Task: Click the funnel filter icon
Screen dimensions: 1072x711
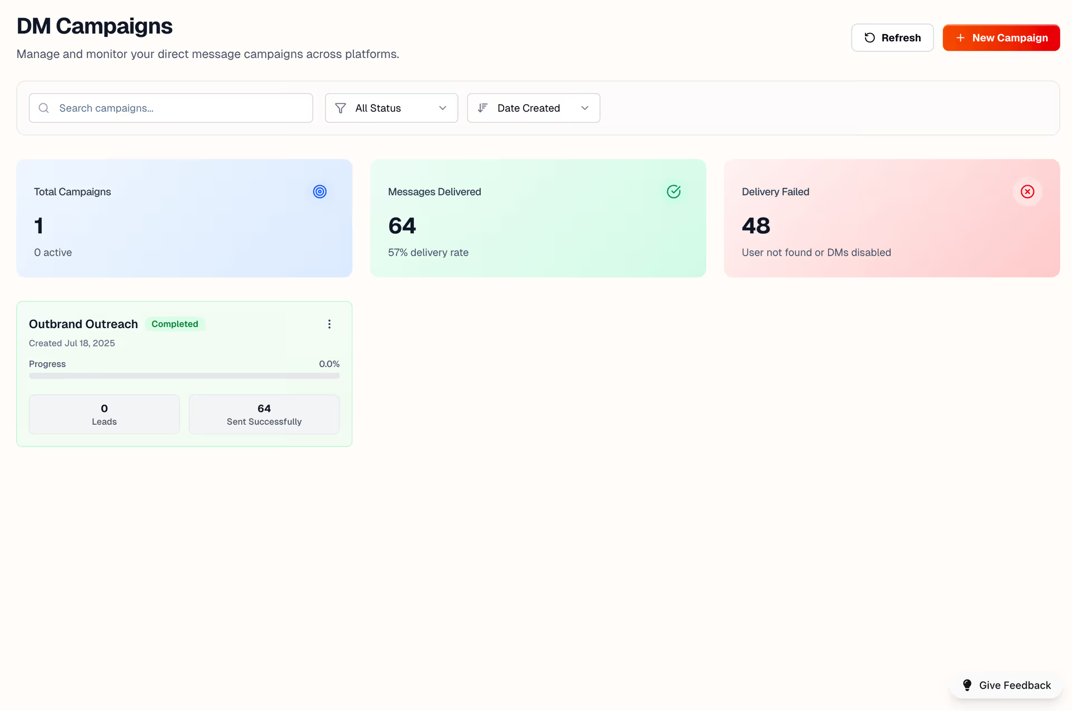Action: (341, 108)
